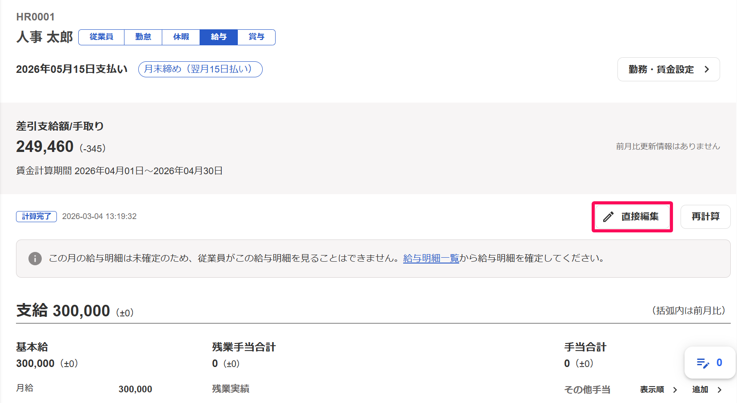
Task: Click the 2026年05月15日支払い heading
Action: tap(72, 69)
